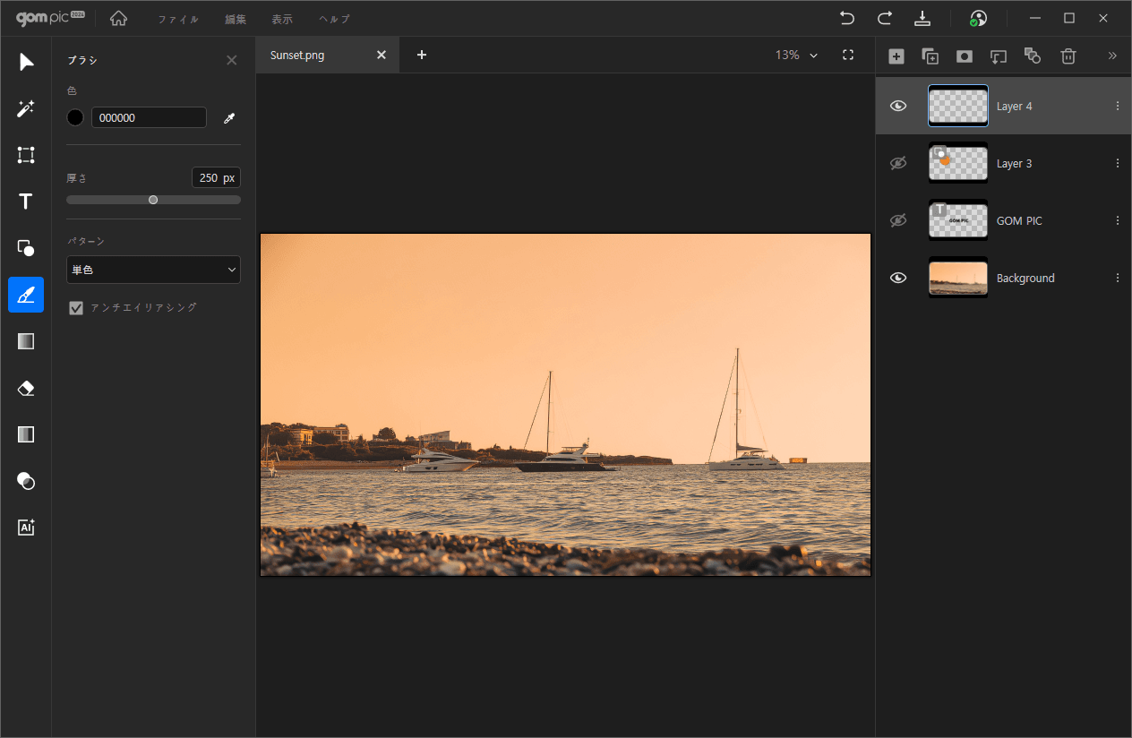1132x738 pixels.
Task: Open a new tab with plus button
Action: click(422, 56)
